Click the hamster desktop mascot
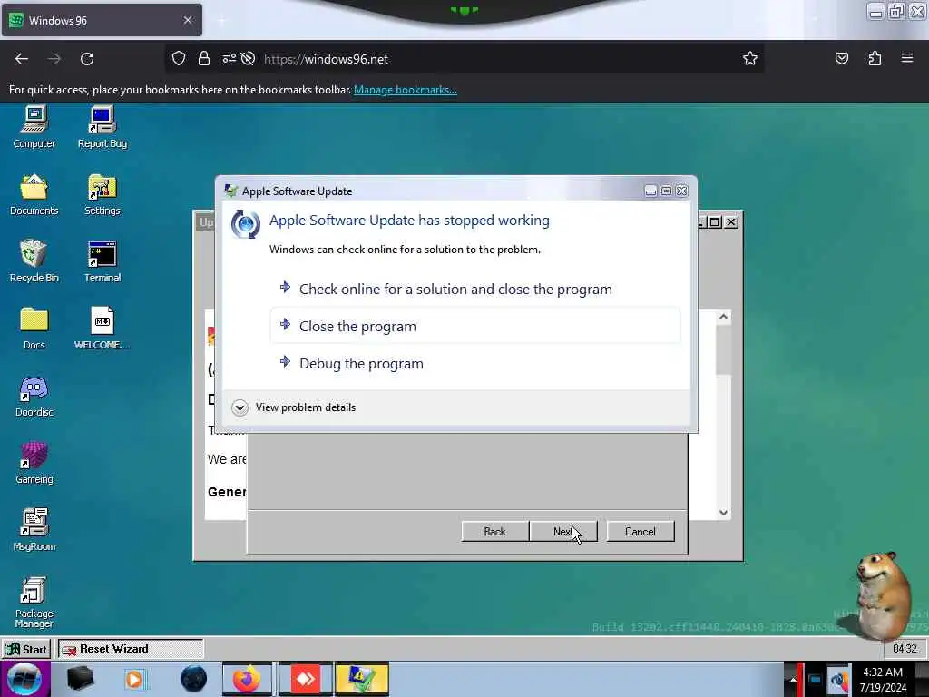The image size is (929, 697). pyautogui.click(x=882, y=595)
